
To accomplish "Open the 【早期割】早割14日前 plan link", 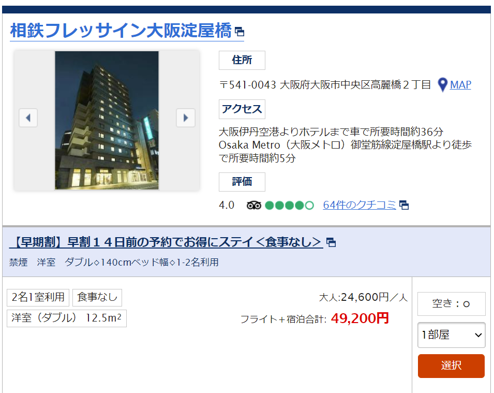I will point(166,242).
